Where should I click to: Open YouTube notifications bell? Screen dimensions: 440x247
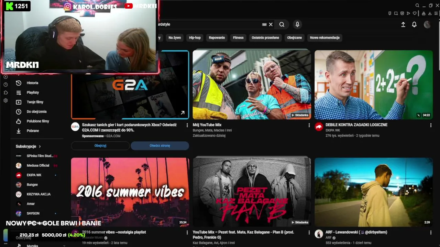(x=414, y=24)
